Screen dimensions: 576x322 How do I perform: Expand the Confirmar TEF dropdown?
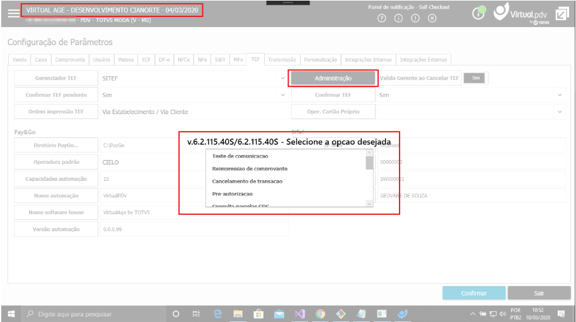point(560,95)
